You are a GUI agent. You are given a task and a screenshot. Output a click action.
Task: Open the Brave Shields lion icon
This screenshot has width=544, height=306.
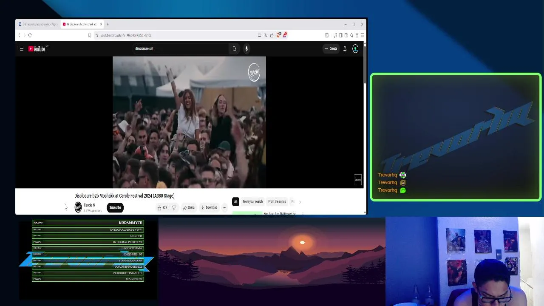click(279, 35)
